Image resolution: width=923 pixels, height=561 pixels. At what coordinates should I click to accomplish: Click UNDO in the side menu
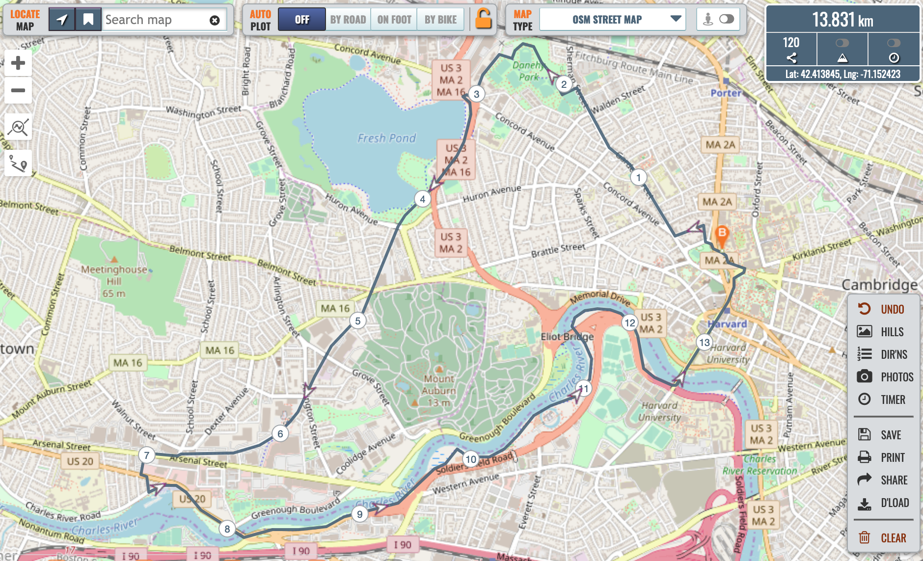point(882,309)
